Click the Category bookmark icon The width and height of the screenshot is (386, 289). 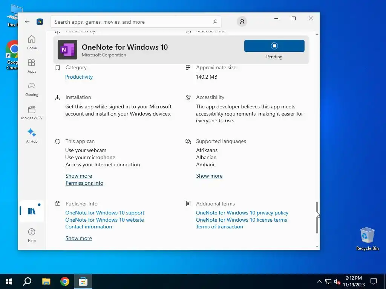click(58, 68)
